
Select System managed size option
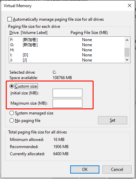[x=12, y=113]
